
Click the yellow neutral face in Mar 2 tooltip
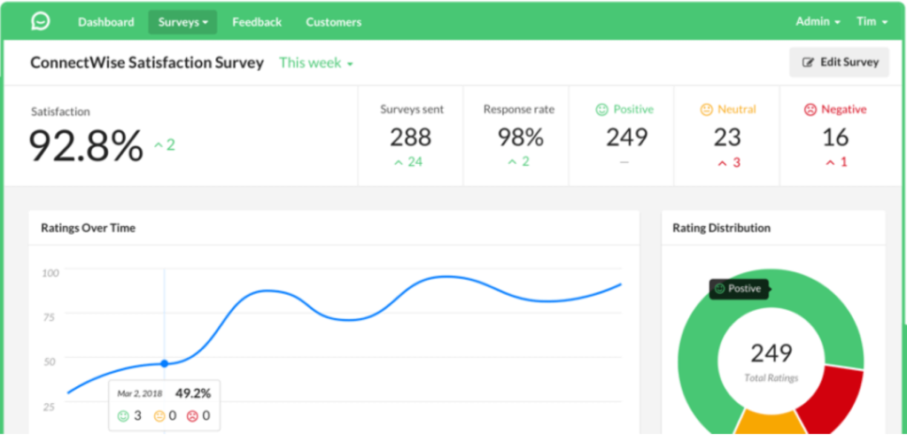click(159, 416)
